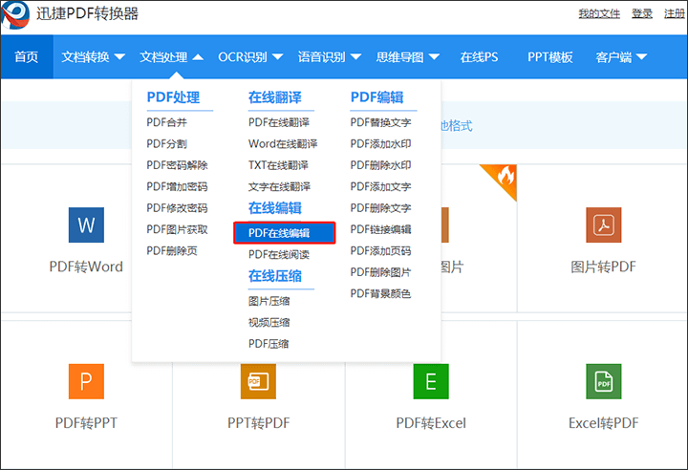Click the 图片转PDF label

tap(603, 267)
